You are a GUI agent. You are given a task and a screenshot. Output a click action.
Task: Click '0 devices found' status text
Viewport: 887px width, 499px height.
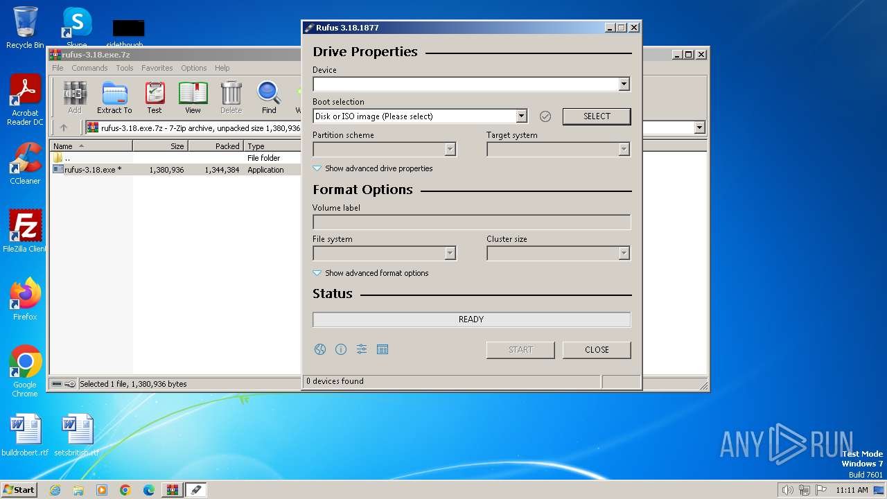335,381
